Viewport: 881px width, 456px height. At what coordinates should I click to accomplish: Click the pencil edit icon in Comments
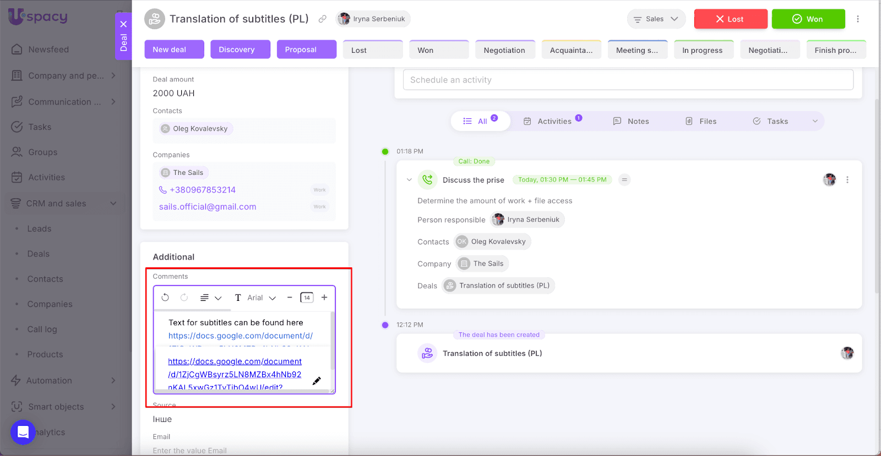[317, 381]
